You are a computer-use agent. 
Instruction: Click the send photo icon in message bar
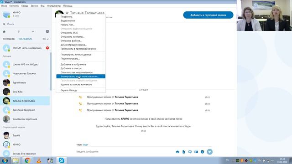(x=177, y=152)
